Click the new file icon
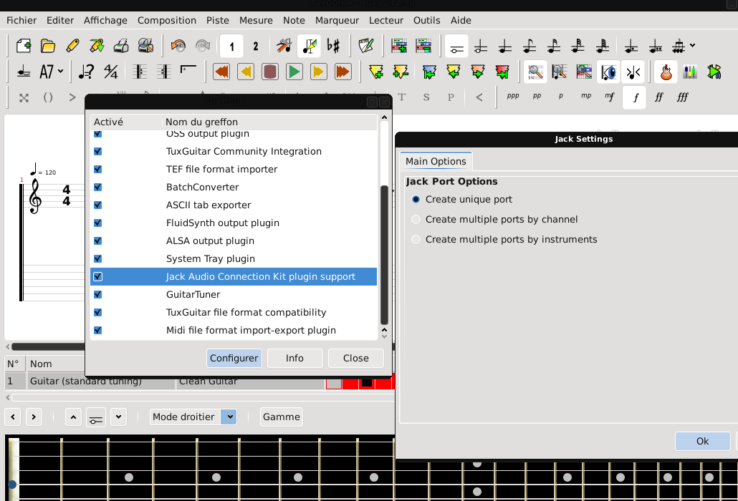738x501 pixels. tap(24, 47)
